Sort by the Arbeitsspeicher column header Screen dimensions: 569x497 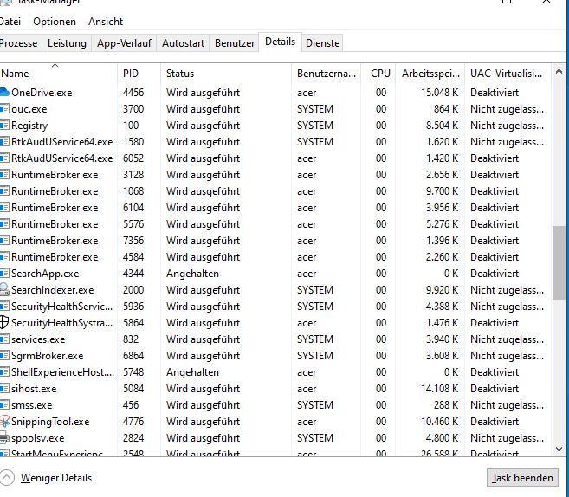tap(430, 74)
